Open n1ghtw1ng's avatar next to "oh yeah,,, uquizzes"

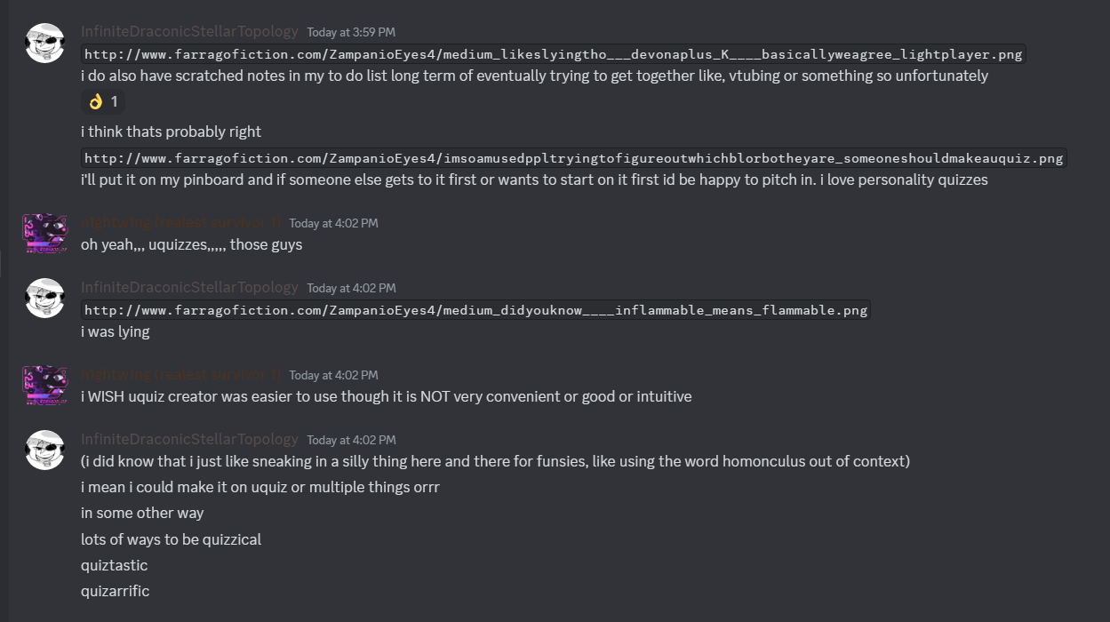[x=44, y=235]
